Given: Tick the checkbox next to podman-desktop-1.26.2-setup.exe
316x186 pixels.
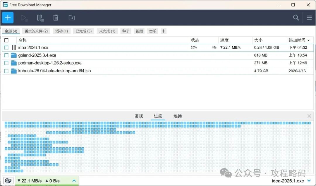Looking at the screenshot, I should pyautogui.click(x=6, y=63).
